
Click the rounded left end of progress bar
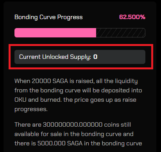pyautogui.click(x=17, y=33)
